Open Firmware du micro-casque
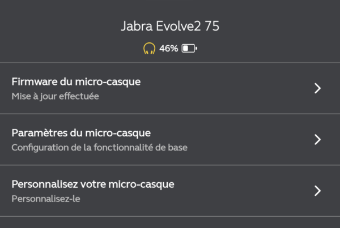340x228 pixels. point(170,88)
